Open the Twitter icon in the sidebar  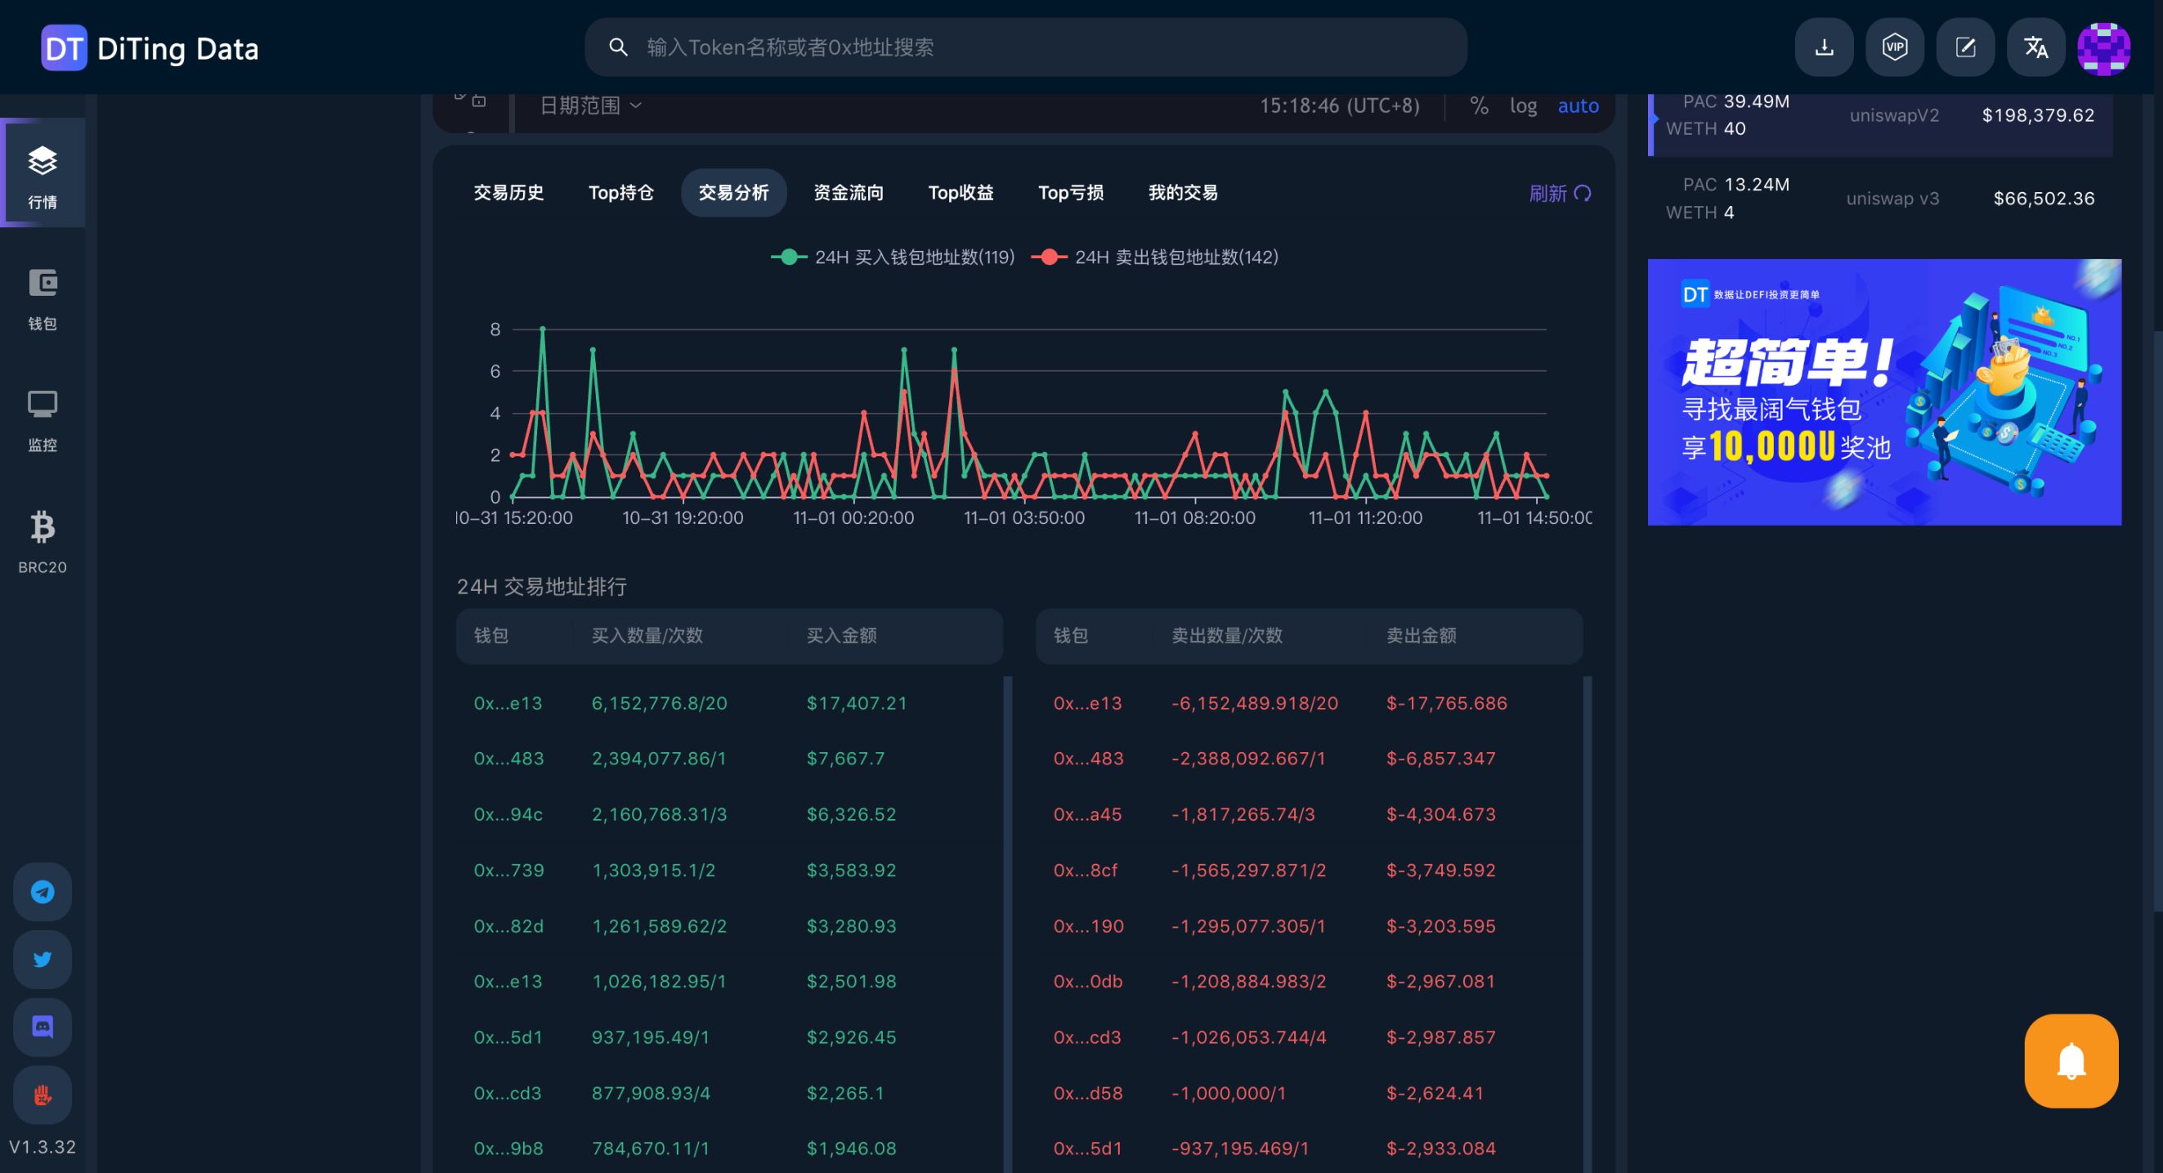click(42, 959)
